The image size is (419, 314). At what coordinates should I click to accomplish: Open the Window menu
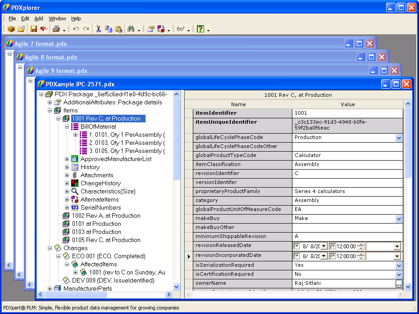58,18
